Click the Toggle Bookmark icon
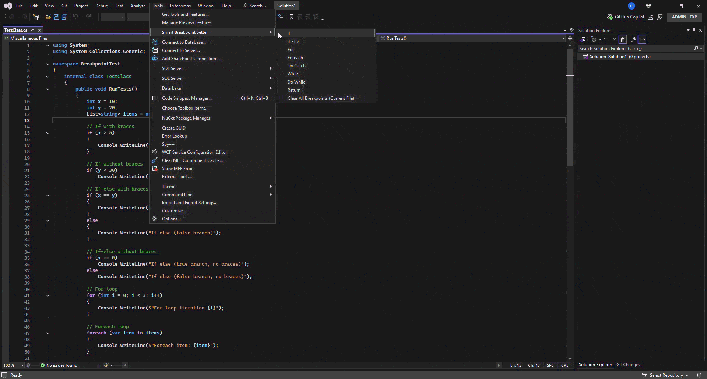 (292, 17)
